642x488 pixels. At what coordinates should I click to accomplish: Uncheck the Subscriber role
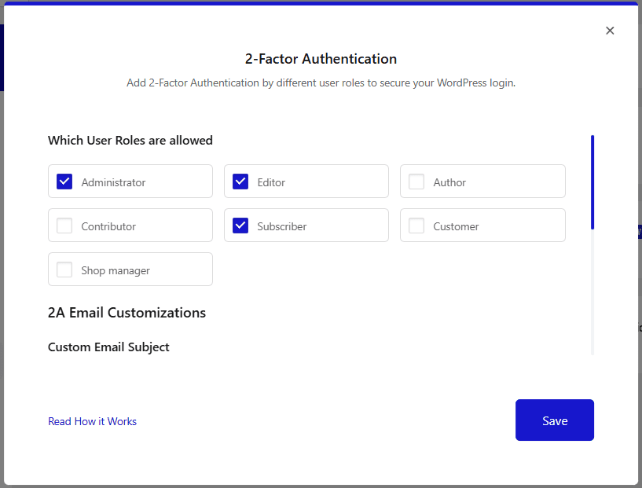pos(240,226)
